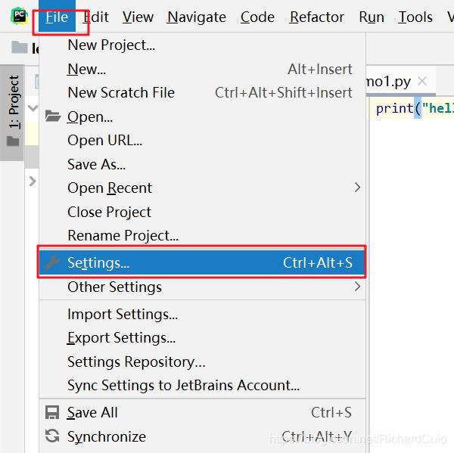Screen dimensions: 454x453
Task: Click Import Settings... menu entry
Action: pos(123,314)
